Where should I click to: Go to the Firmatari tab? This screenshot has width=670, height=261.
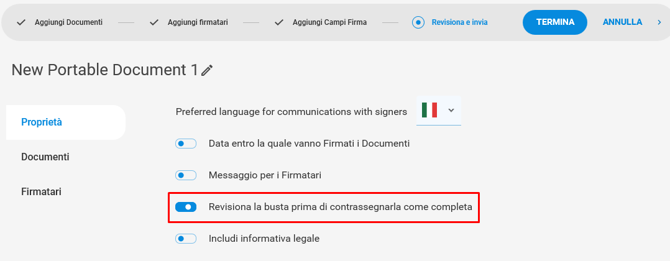pos(42,192)
